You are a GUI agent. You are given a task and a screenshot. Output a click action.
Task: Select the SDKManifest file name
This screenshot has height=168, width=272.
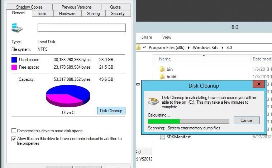click(x=178, y=137)
